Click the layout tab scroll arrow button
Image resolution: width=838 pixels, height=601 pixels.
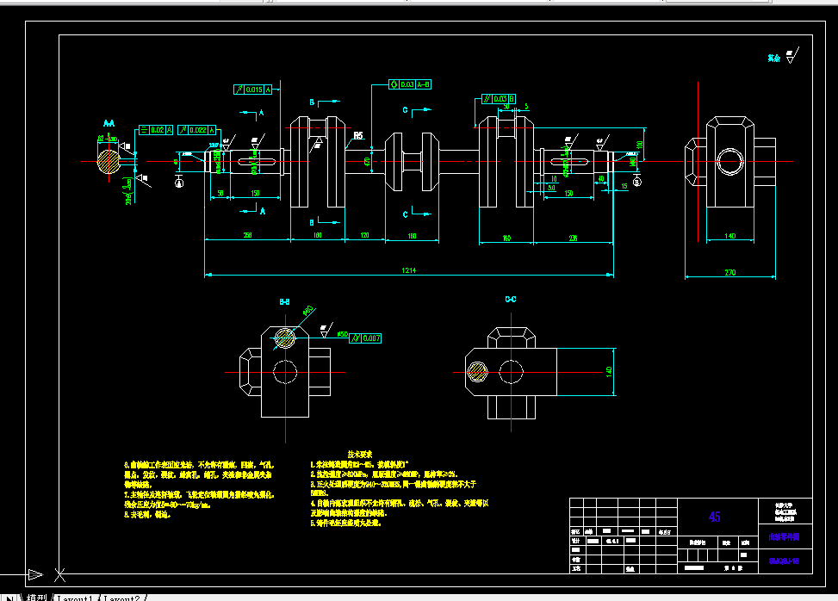point(9,598)
